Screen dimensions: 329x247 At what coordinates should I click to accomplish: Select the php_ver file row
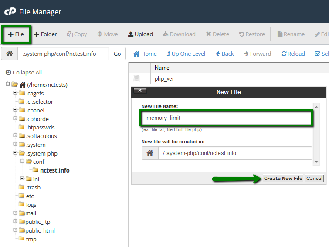coord(229,78)
